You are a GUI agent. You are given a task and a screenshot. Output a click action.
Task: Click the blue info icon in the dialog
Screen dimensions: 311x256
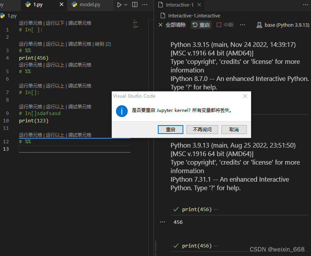122,111
